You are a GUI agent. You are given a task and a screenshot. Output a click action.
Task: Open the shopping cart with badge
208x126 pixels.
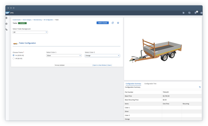(196, 13)
